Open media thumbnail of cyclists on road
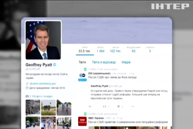This screenshot has width=193, height=129. click(x=64, y=107)
